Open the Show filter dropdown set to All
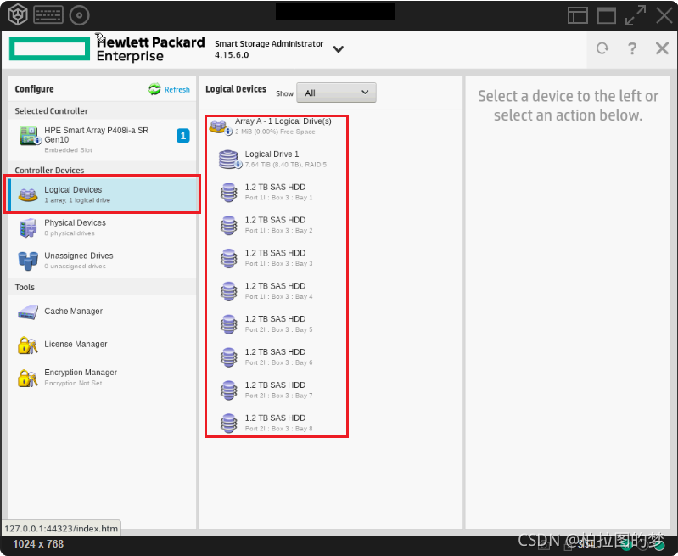This screenshot has width=678, height=556. click(x=336, y=93)
